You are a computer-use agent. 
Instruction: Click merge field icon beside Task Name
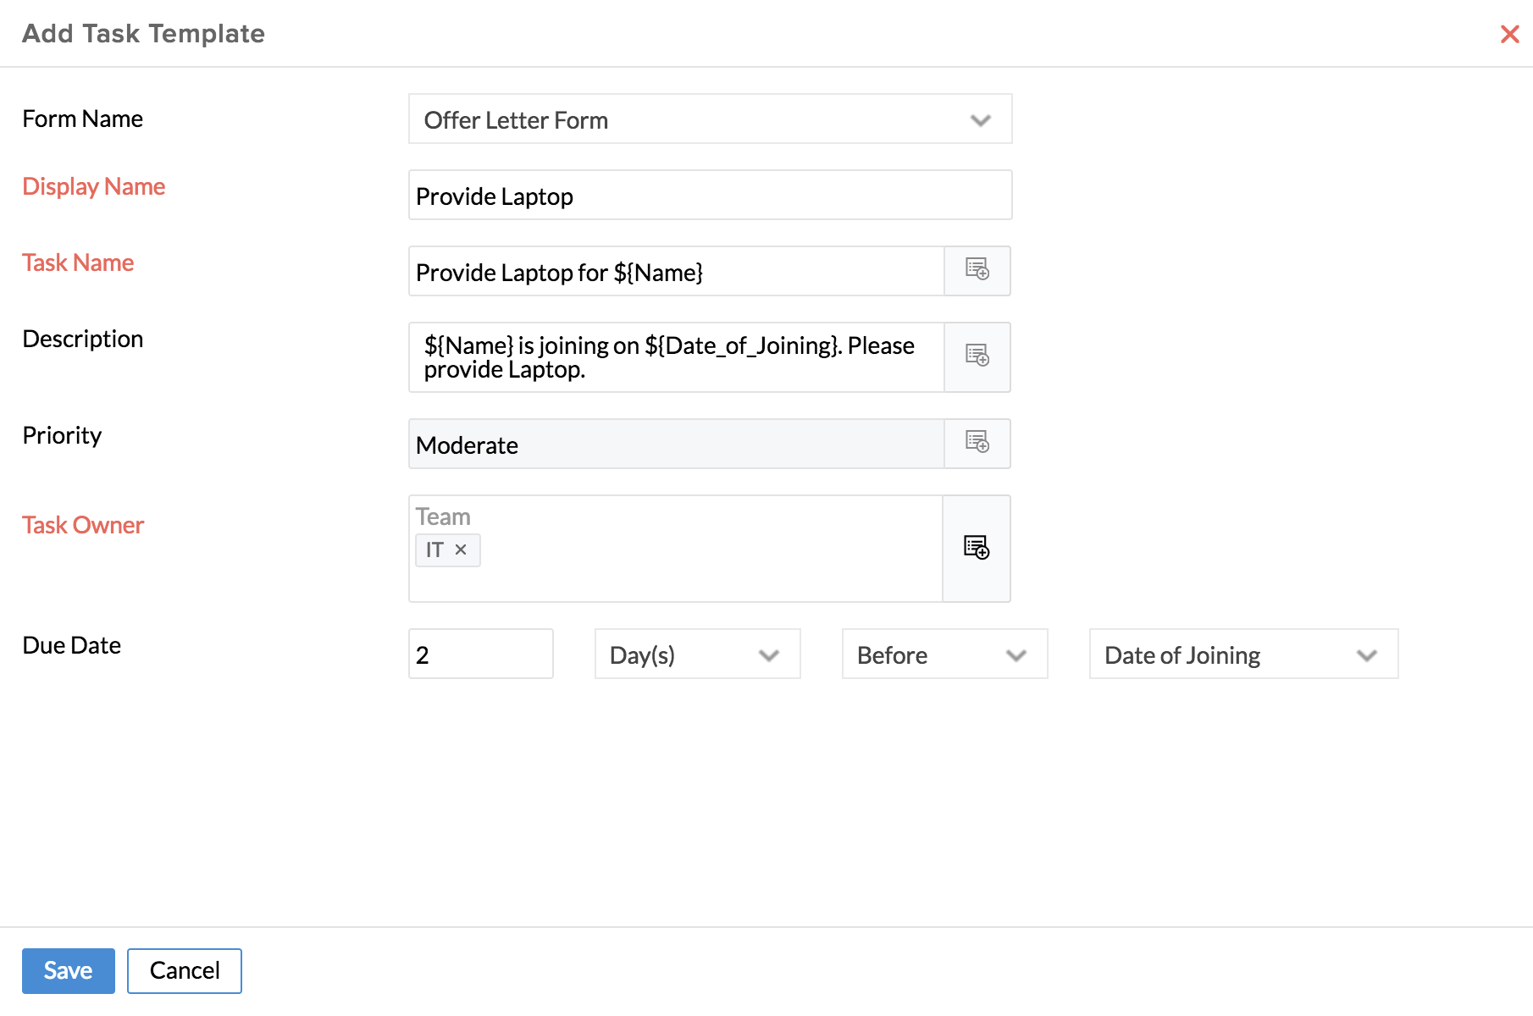pos(977,271)
